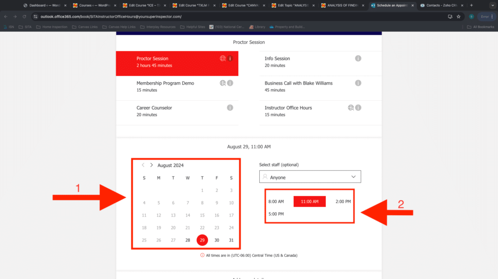Viewport: 498px width, 279px height.
Task: Click info icon for Proctor Session
Action: 231,58
